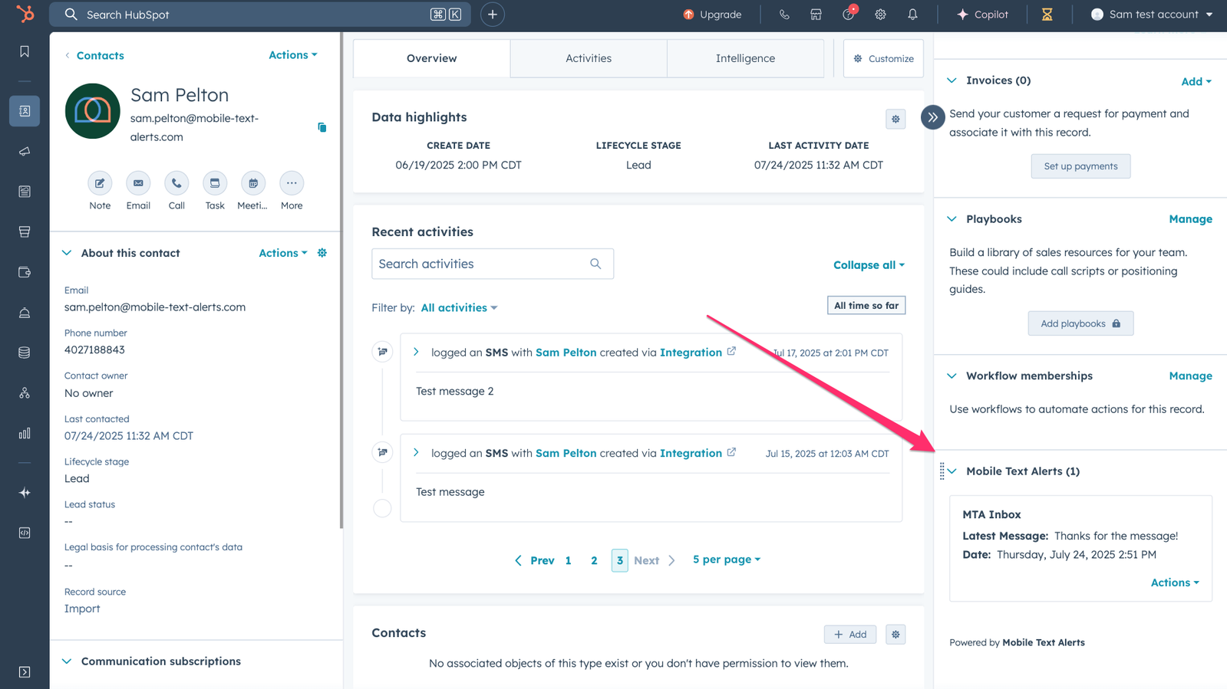The image size is (1227, 689).
Task: Click the Email action icon
Action: coord(138,184)
